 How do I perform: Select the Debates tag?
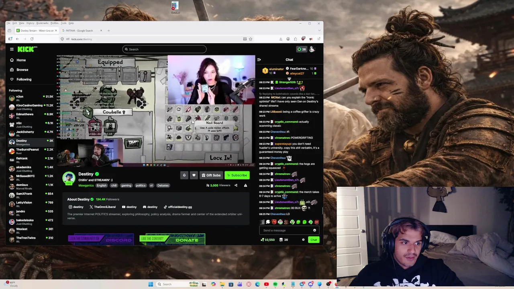coord(163,185)
